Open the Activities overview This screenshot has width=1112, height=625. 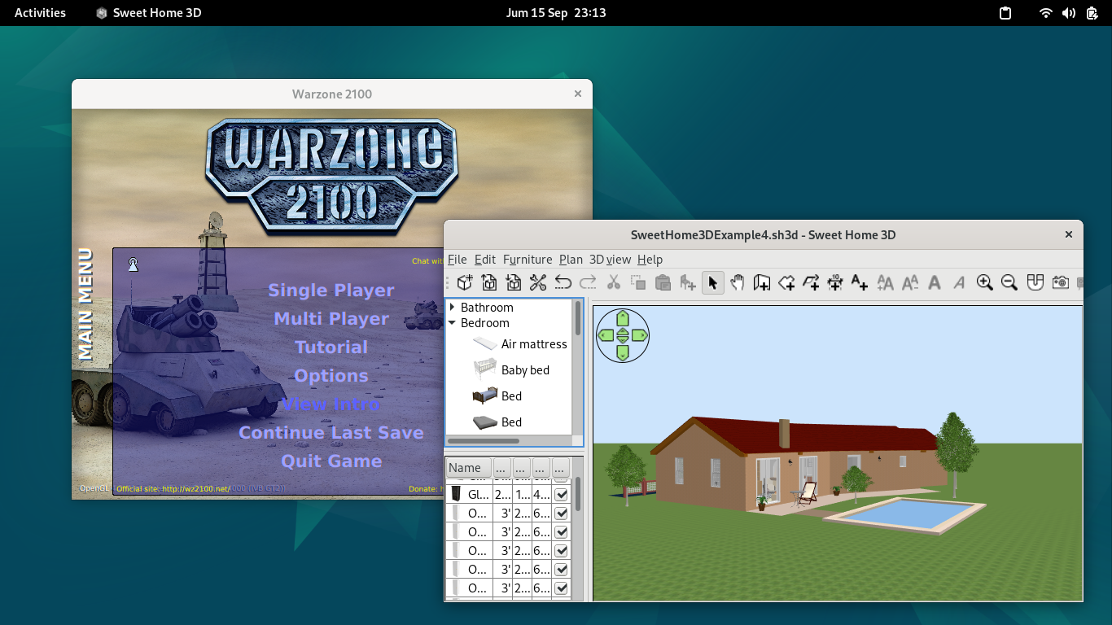40,13
